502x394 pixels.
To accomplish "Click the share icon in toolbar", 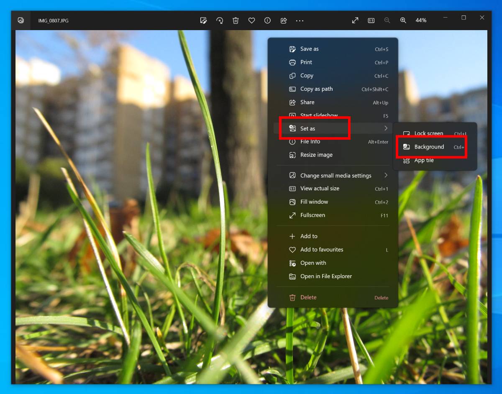I will [284, 20].
